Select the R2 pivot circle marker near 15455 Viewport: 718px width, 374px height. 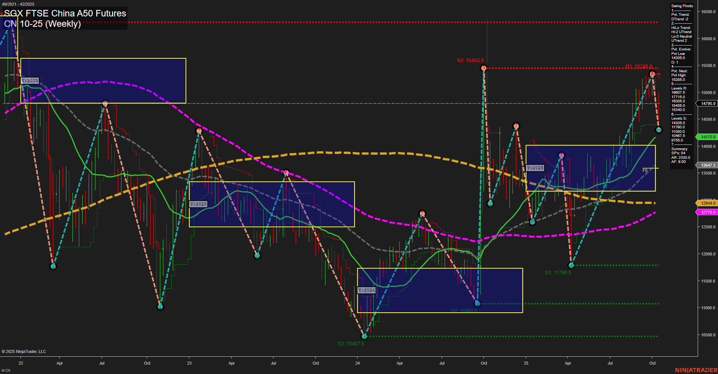[484, 68]
